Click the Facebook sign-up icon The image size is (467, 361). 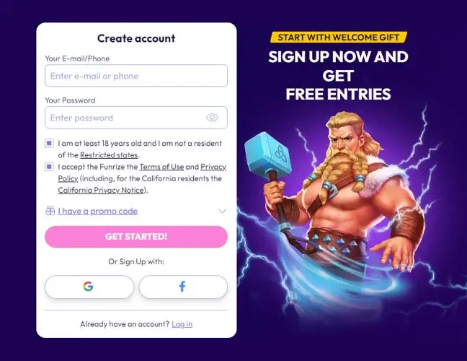click(x=182, y=287)
